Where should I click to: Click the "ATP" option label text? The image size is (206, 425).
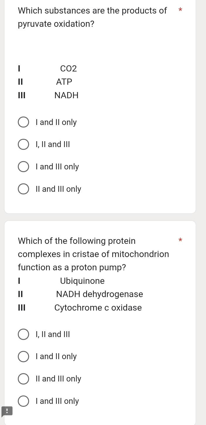pos(64,82)
